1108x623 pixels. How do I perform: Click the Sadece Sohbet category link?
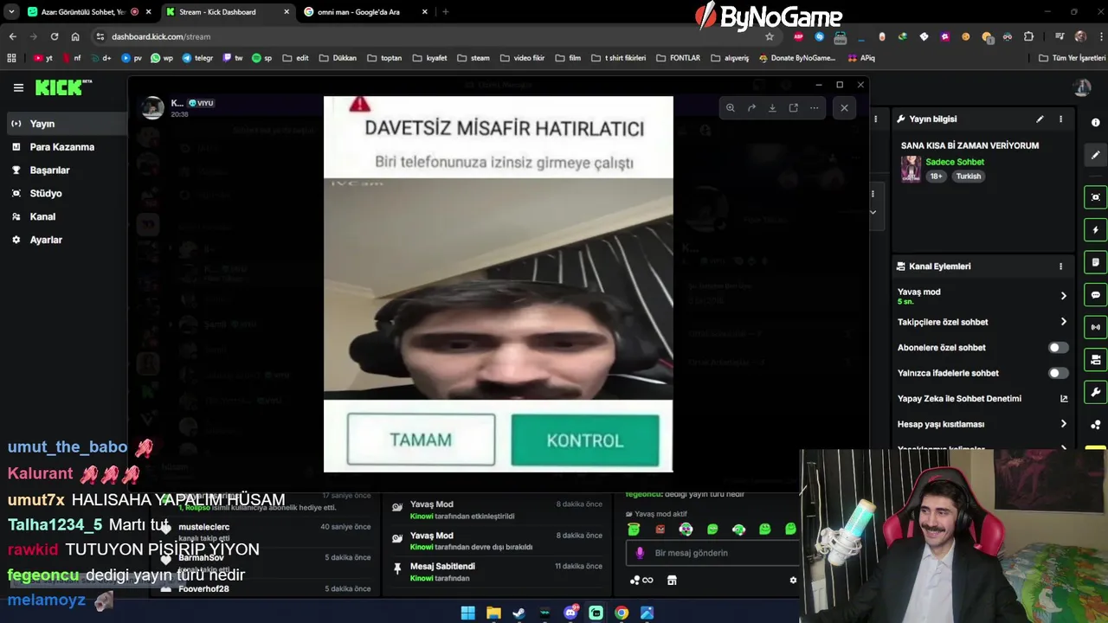[x=955, y=162]
